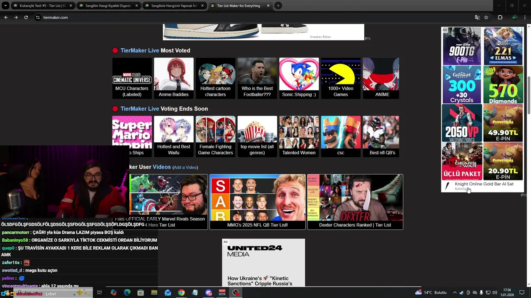Open site information icon beside the URL
The width and height of the screenshot is (531, 298).
point(38,17)
